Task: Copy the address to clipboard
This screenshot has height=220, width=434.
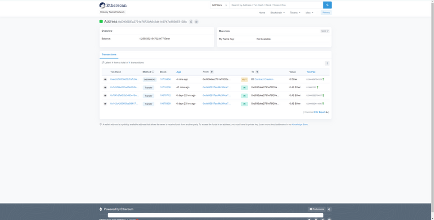Action: [x=191, y=21]
